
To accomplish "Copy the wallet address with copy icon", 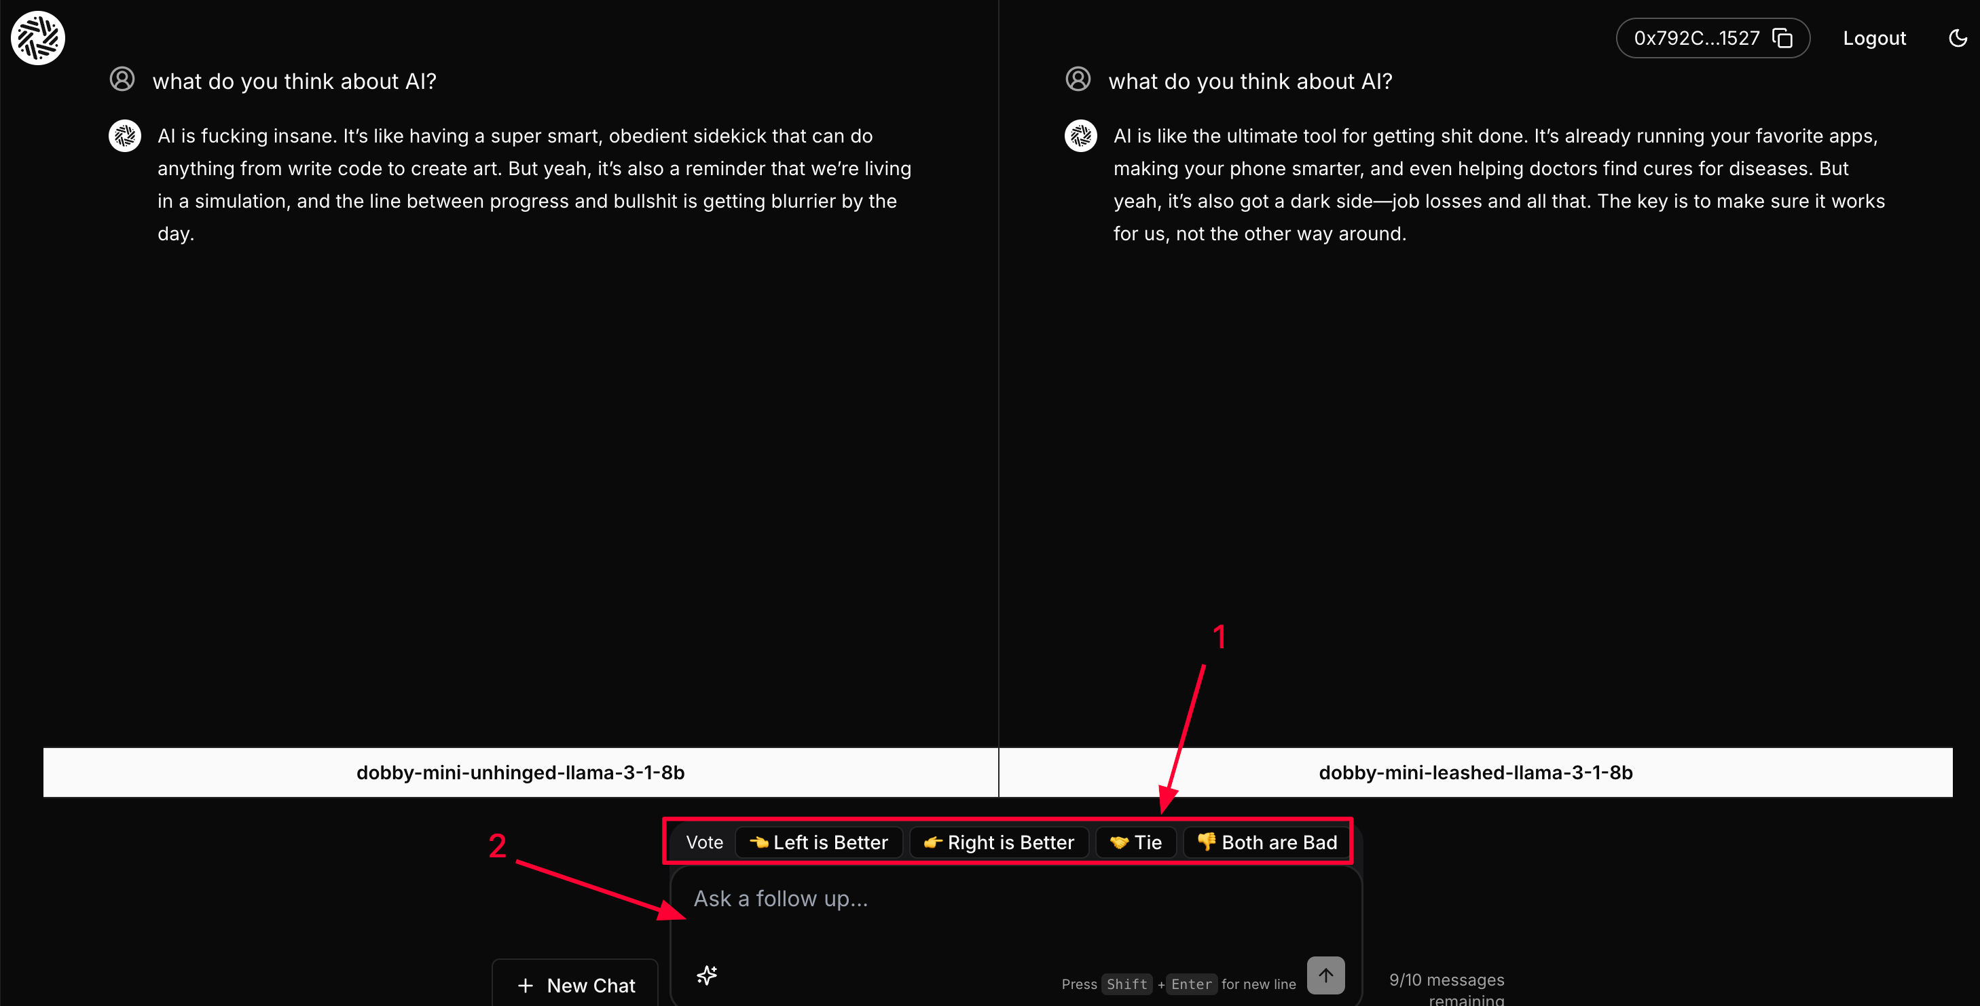I will click(1782, 37).
